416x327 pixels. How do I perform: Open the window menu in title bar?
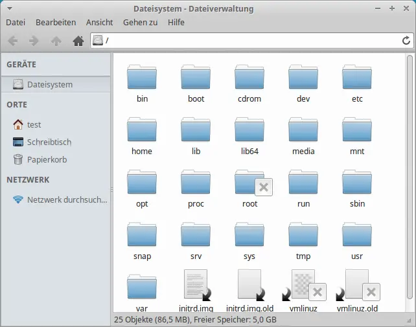click(x=8, y=9)
